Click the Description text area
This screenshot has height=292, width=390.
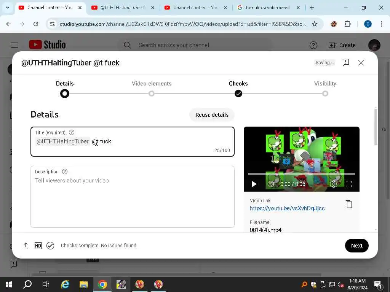tap(133, 197)
